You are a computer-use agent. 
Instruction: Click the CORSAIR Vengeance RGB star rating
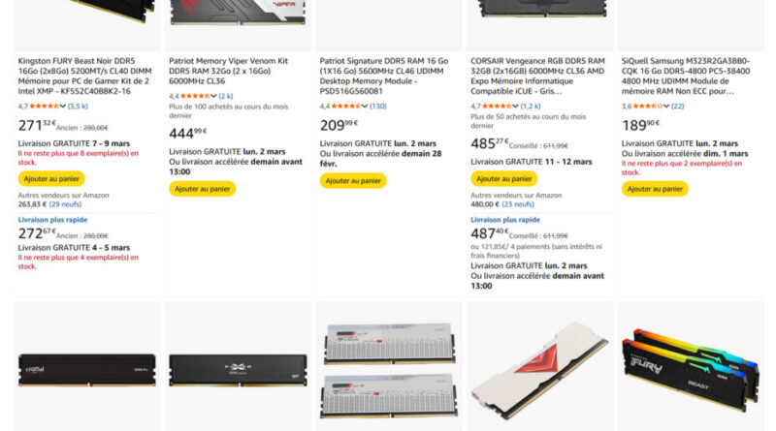pyautogui.click(x=497, y=106)
